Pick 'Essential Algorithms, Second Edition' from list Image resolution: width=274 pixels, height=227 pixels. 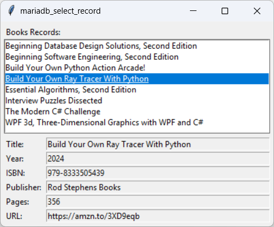pyautogui.click(x=137, y=90)
